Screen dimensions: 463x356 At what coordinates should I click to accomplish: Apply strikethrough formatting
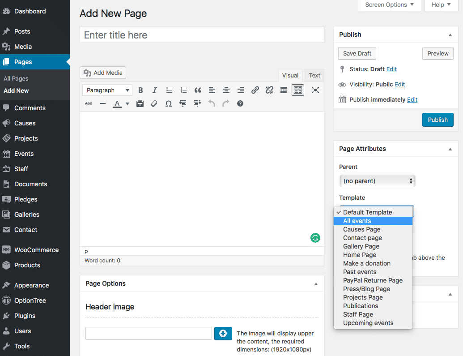[88, 103]
